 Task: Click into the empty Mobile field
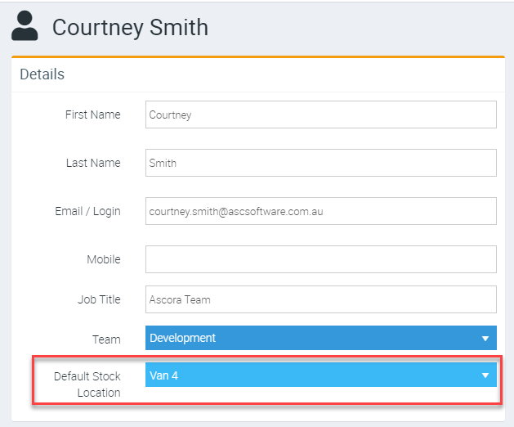[x=320, y=259]
